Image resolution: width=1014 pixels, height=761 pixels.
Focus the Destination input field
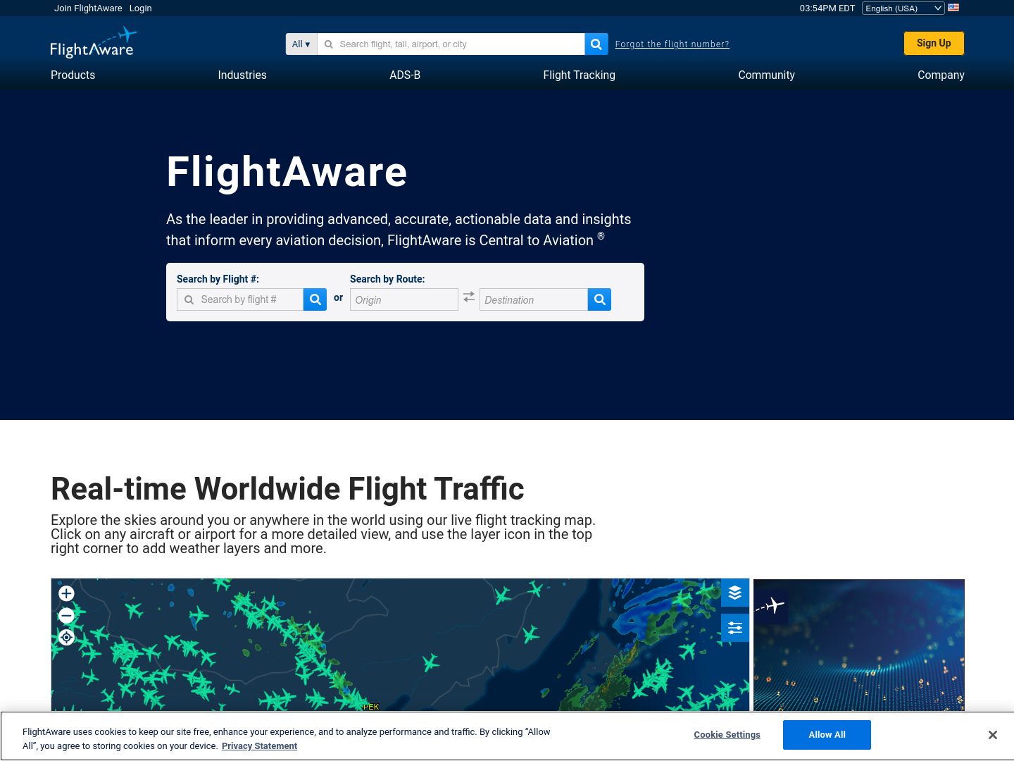534,299
